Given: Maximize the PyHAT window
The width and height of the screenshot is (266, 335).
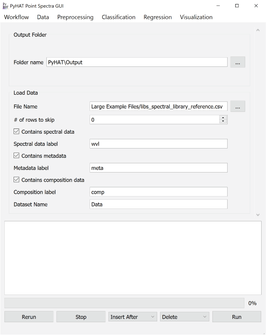Looking at the screenshot, I should (x=237, y=6).
